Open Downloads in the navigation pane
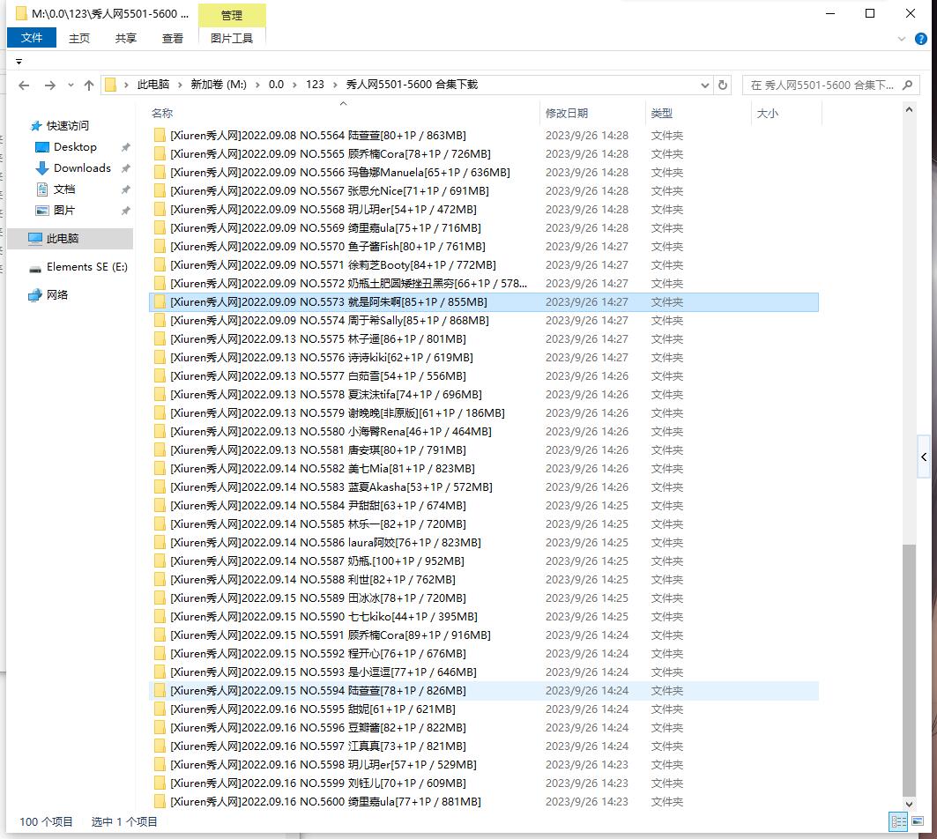937x839 pixels. pyautogui.click(x=82, y=168)
